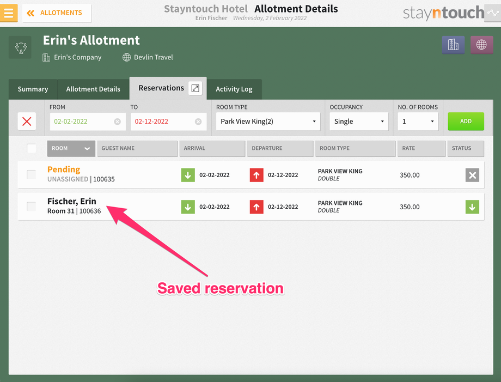Image resolution: width=501 pixels, height=382 pixels.
Task: Select the Reservations tab
Action: coord(161,88)
